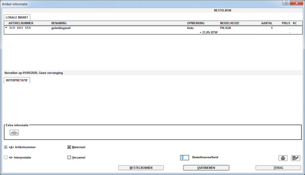Screen dimensions: 305x175
Task: Toggle the <A> Artikelnummer checkbox
Action: (x=5, y=147)
